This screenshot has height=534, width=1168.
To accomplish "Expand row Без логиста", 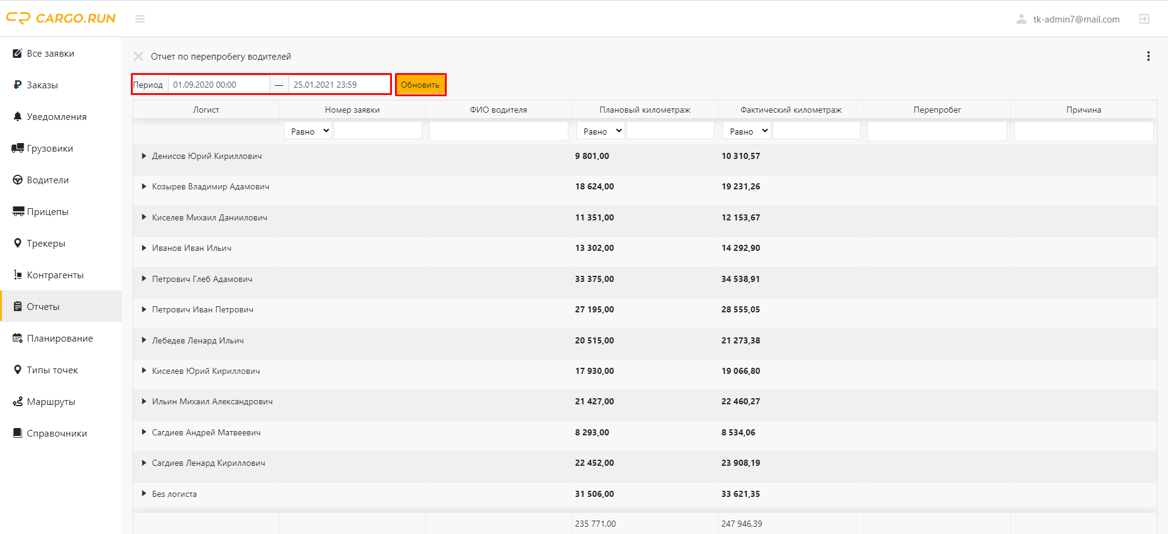I will point(144,494).
